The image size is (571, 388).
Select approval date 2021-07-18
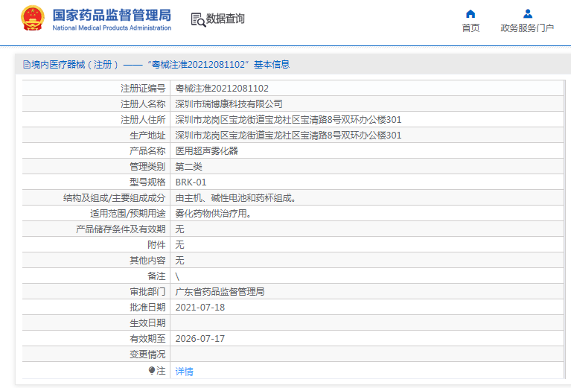pos(200,308)
